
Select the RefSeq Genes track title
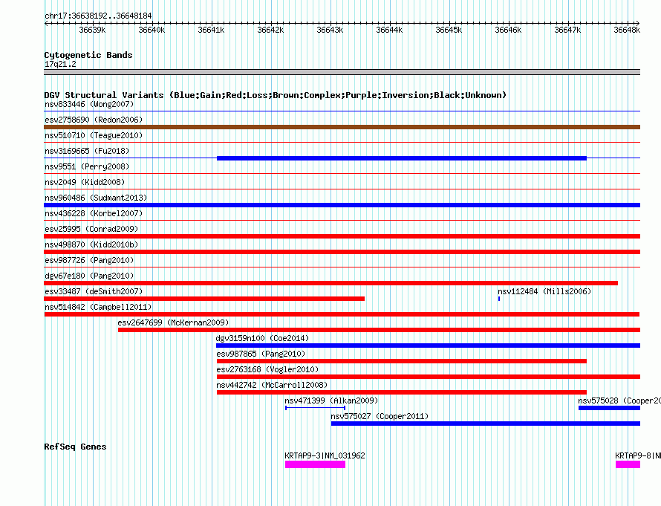(x=75, y=447)
